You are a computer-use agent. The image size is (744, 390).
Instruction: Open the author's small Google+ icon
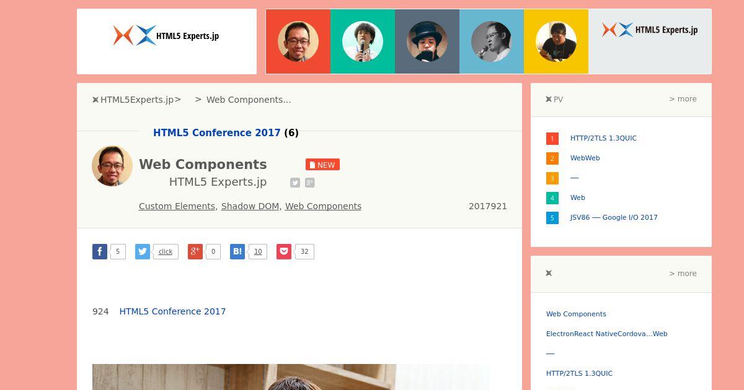[310, 183]
